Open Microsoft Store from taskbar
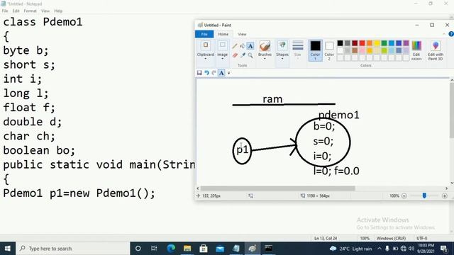Image resolution: width=454 pixels, height=255 pixels. point(204,249)
